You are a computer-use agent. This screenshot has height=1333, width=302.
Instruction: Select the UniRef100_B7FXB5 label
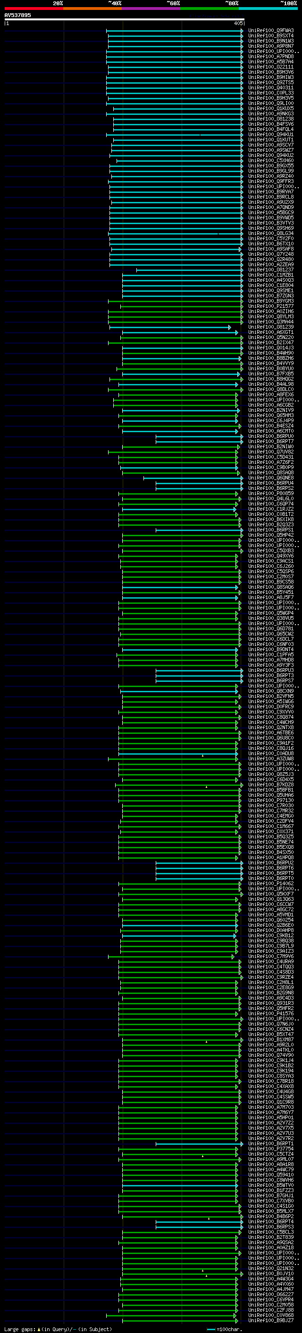point(271,374)
